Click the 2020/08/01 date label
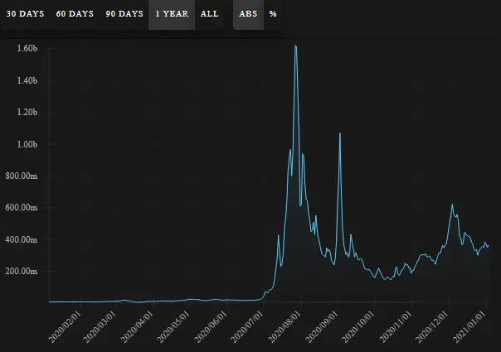The height and width of the screenshot is (352, 501). pyautogui.click(x=285, y=327)
